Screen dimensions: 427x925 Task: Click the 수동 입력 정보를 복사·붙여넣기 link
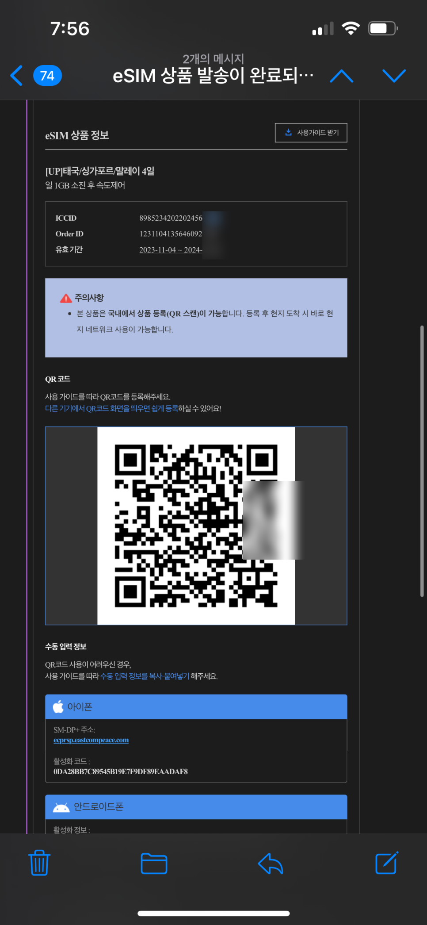point(145,676)
